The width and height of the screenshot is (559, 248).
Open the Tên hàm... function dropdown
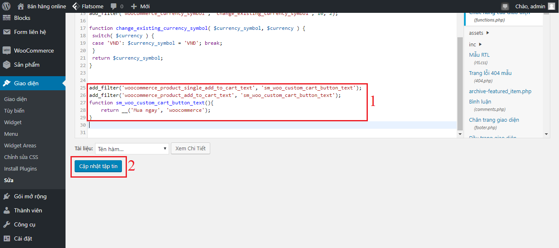(132, 149)
